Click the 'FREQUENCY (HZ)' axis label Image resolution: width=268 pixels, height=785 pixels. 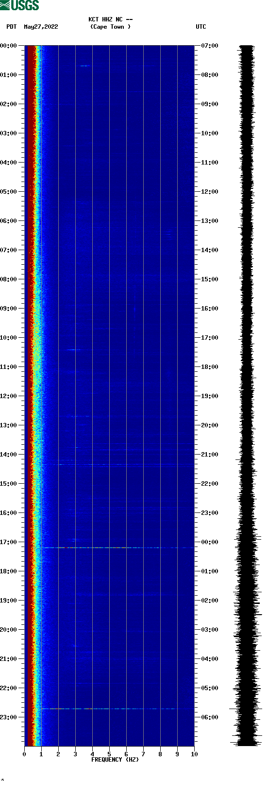(x=115, y=760)
